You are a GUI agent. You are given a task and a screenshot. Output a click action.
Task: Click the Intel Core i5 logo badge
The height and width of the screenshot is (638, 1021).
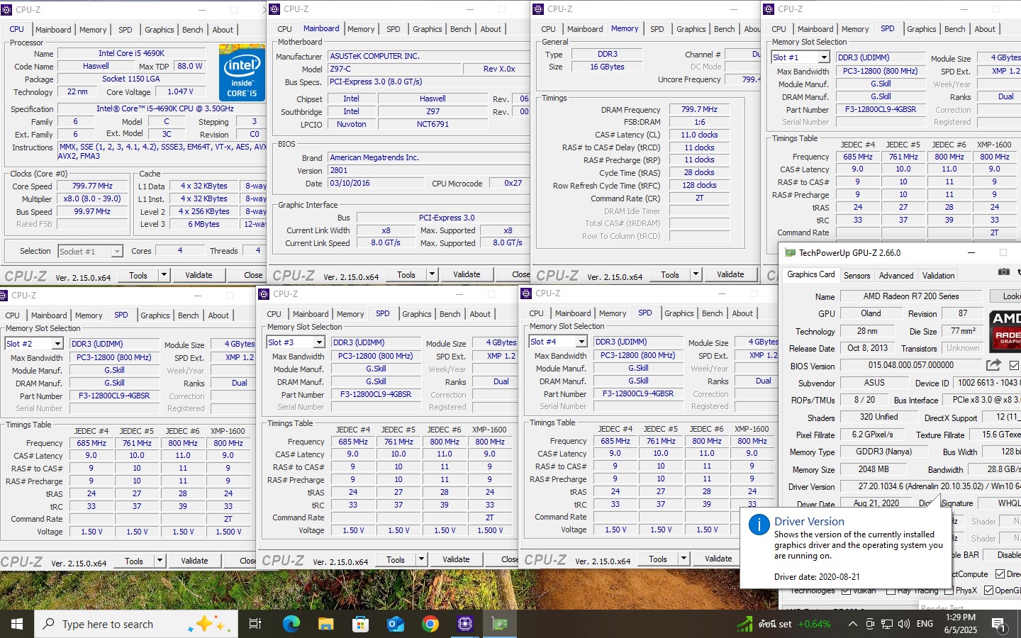pyautogui.click(x=242, y=73)
